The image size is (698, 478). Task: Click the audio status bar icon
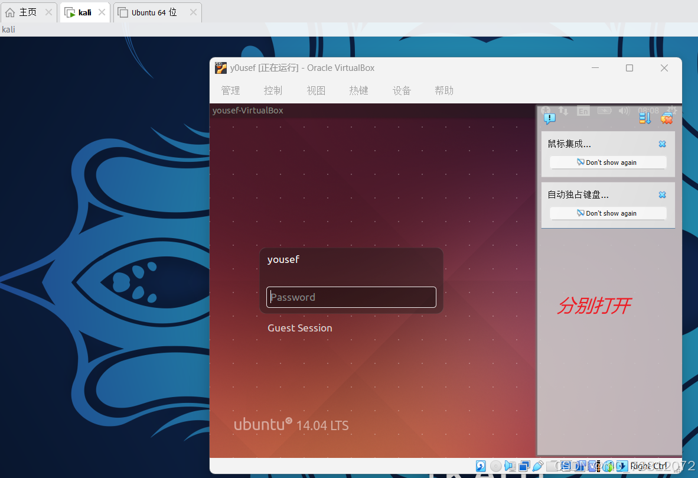510,466
